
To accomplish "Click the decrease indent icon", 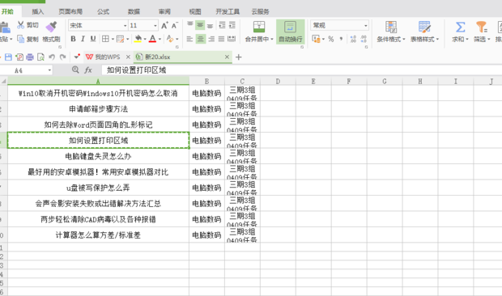I will (x=222, y=24).
